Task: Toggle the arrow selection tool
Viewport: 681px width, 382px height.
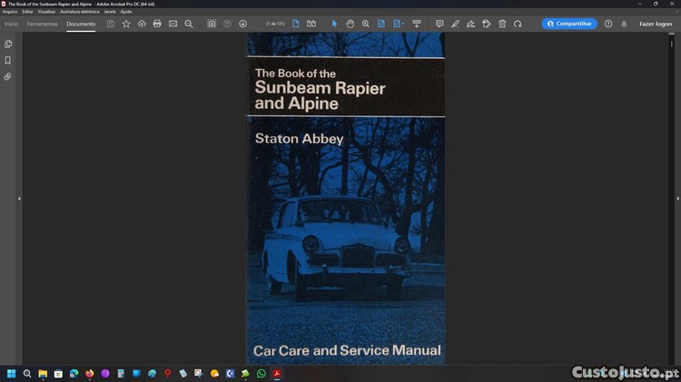Action: 334,24
